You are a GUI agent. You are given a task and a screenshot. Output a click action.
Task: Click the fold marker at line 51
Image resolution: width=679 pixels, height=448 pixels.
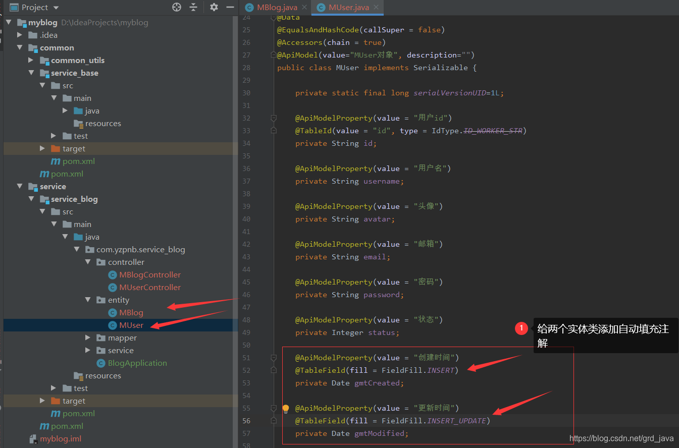[x=274, y=358]
